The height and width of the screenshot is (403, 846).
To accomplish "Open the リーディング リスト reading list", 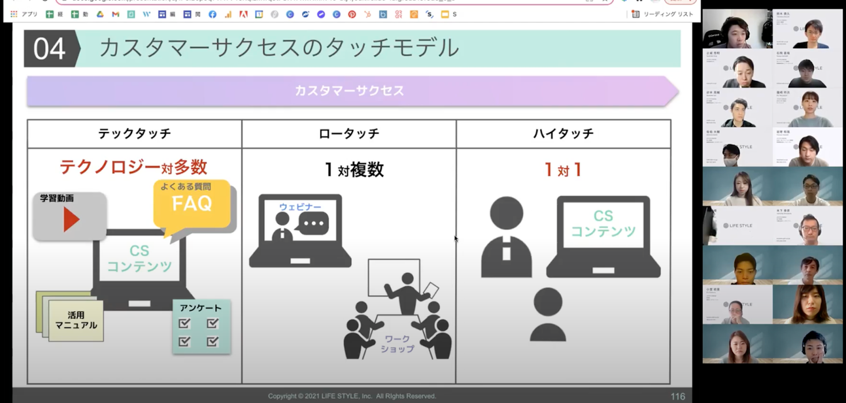I will click(662, 14).
